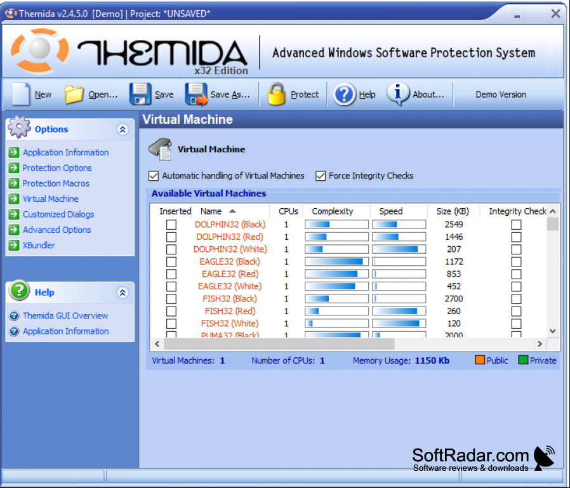This screenshot has width=570, height=488.
Task: Sort by Speed column header
Action: pyautogui.click(x=391, y=211)
